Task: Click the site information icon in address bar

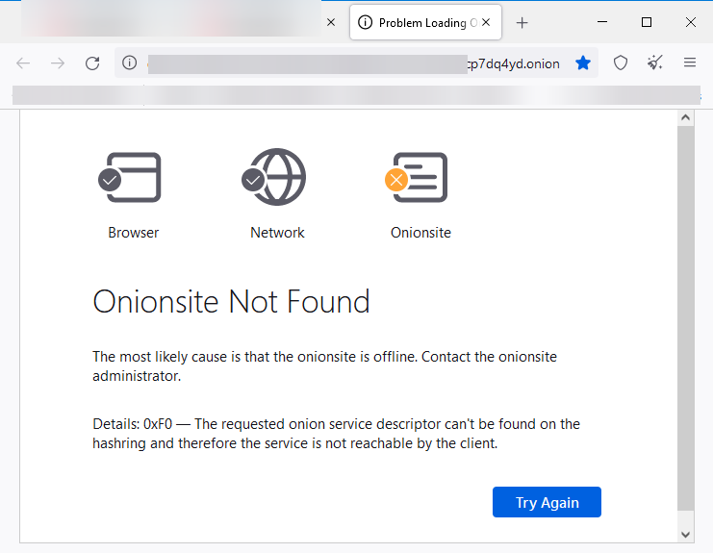Action: (x=130, y=63)
